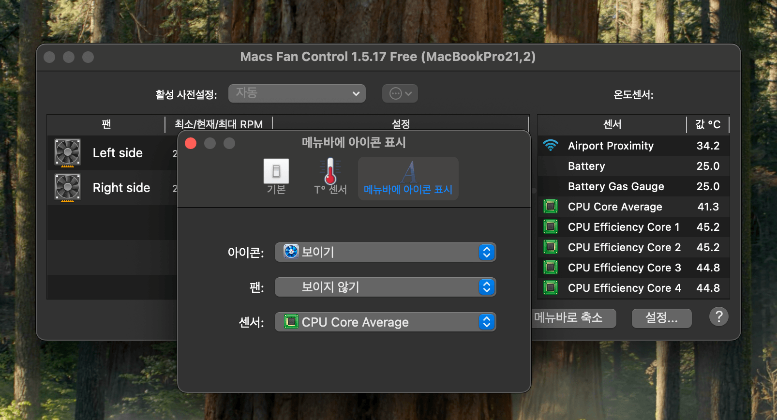
Task: Select the Battery sensor row
Action: [x=633, y=166]
